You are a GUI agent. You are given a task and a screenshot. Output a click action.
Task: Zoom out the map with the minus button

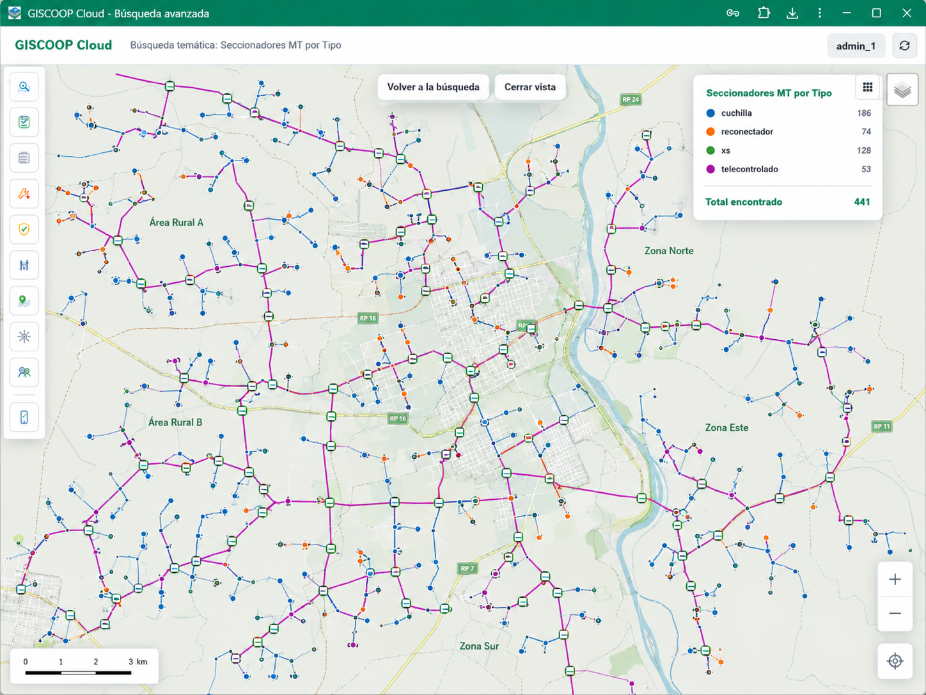[x=895, y=614]
